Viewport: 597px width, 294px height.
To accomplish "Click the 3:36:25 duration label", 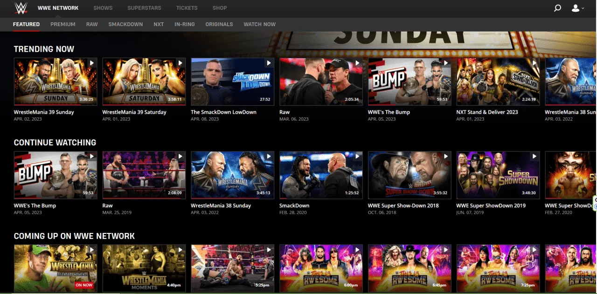I will [86, 99].
